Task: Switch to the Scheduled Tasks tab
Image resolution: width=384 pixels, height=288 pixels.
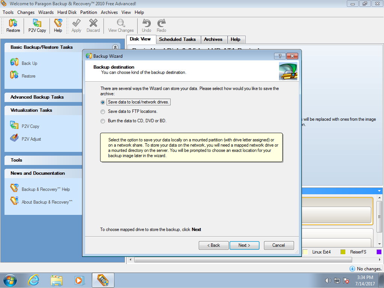Action: [x=177, y=39]
